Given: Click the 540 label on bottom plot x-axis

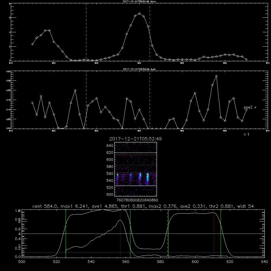Looking at the screenshot, I should tap(91, 262).
